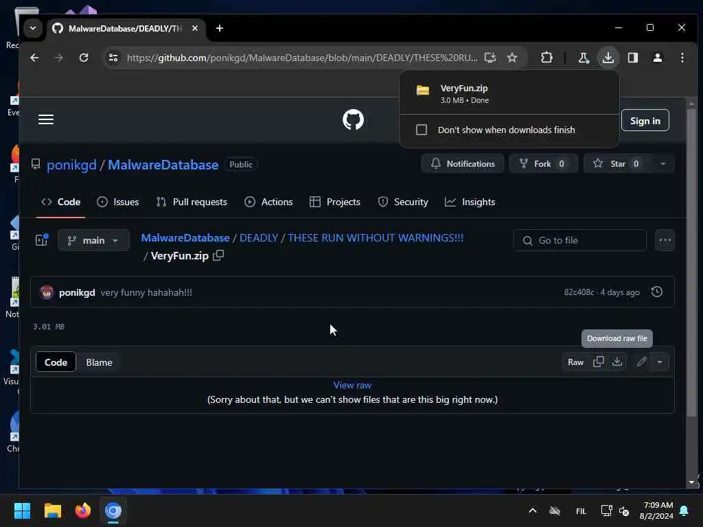
Task: Open the notification bell in taskbar
Action: pos(684,511)
